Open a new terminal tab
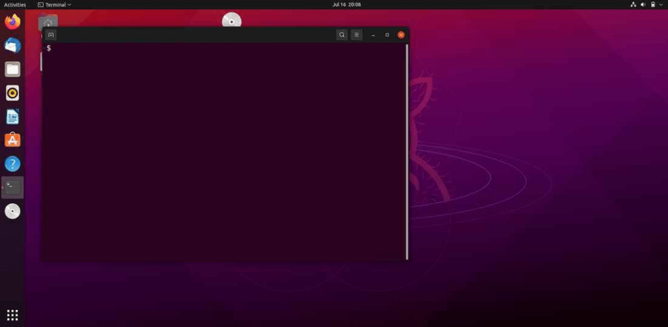Viewport: 668px width, 327px height. click(x=51, y=35)
